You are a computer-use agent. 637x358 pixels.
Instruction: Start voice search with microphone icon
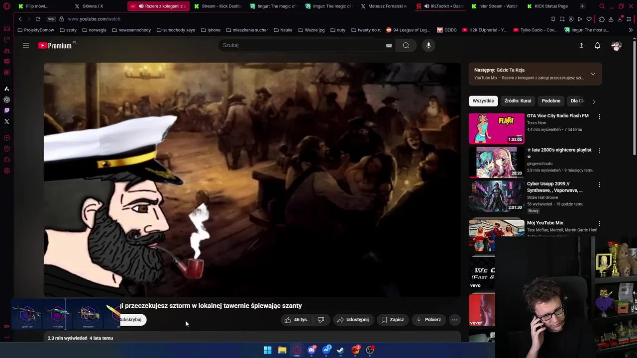(x=428, y=45)
